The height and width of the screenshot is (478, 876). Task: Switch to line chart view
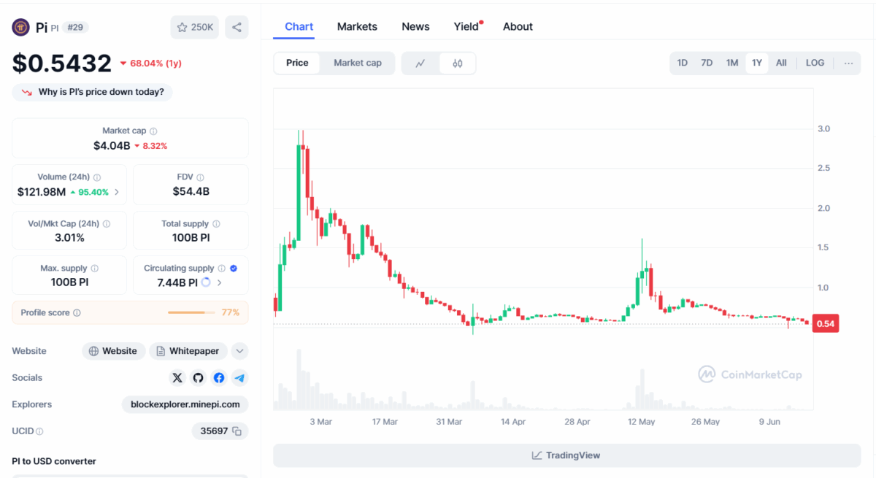point(420,63)
